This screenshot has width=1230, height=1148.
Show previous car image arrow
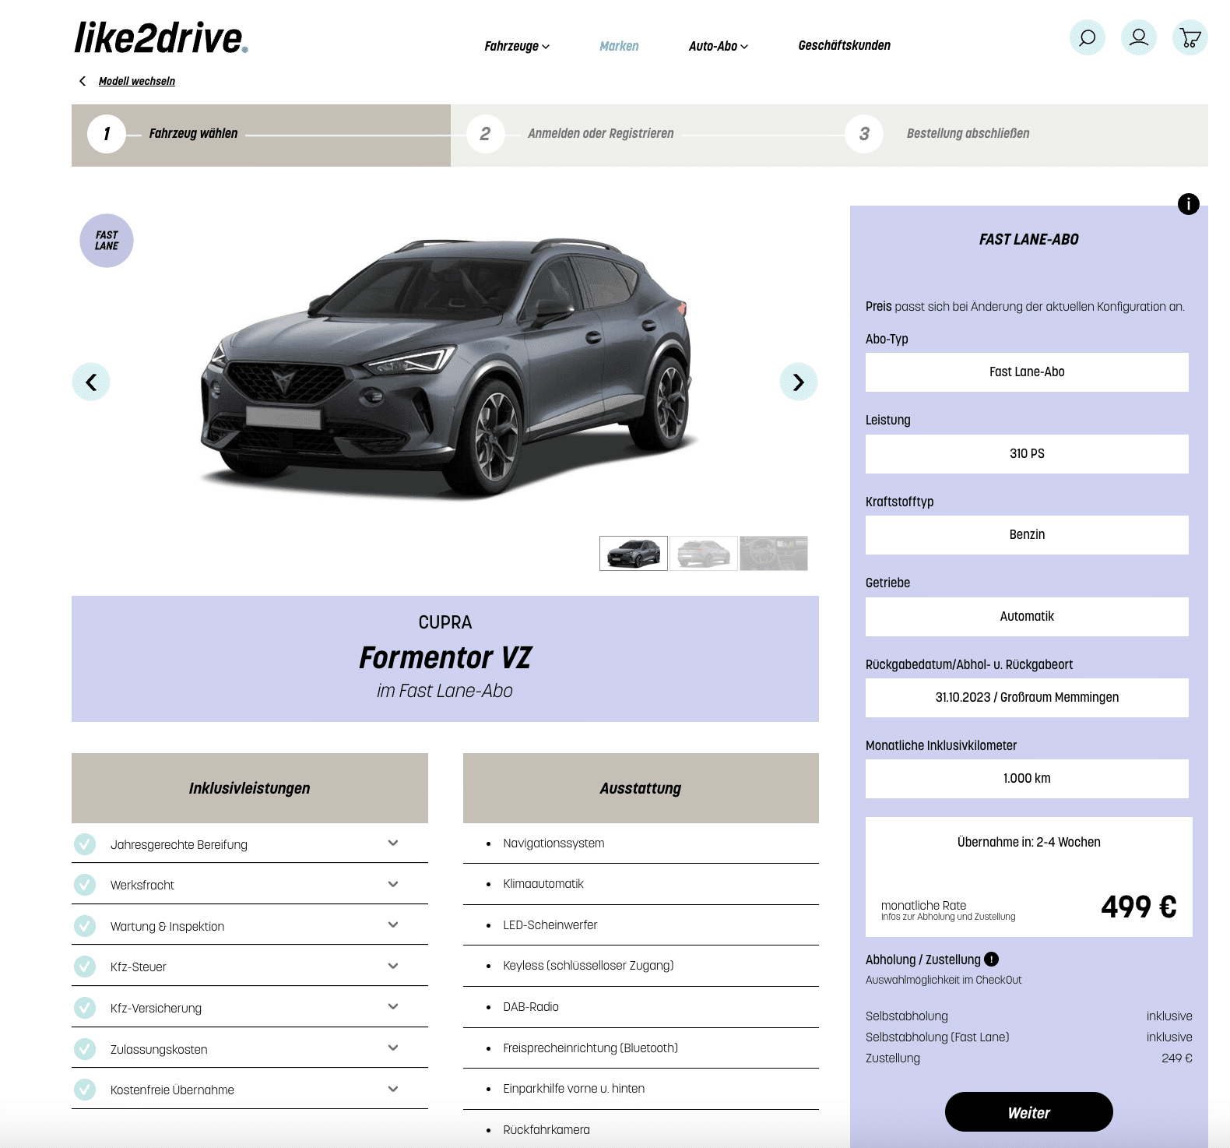91,382
